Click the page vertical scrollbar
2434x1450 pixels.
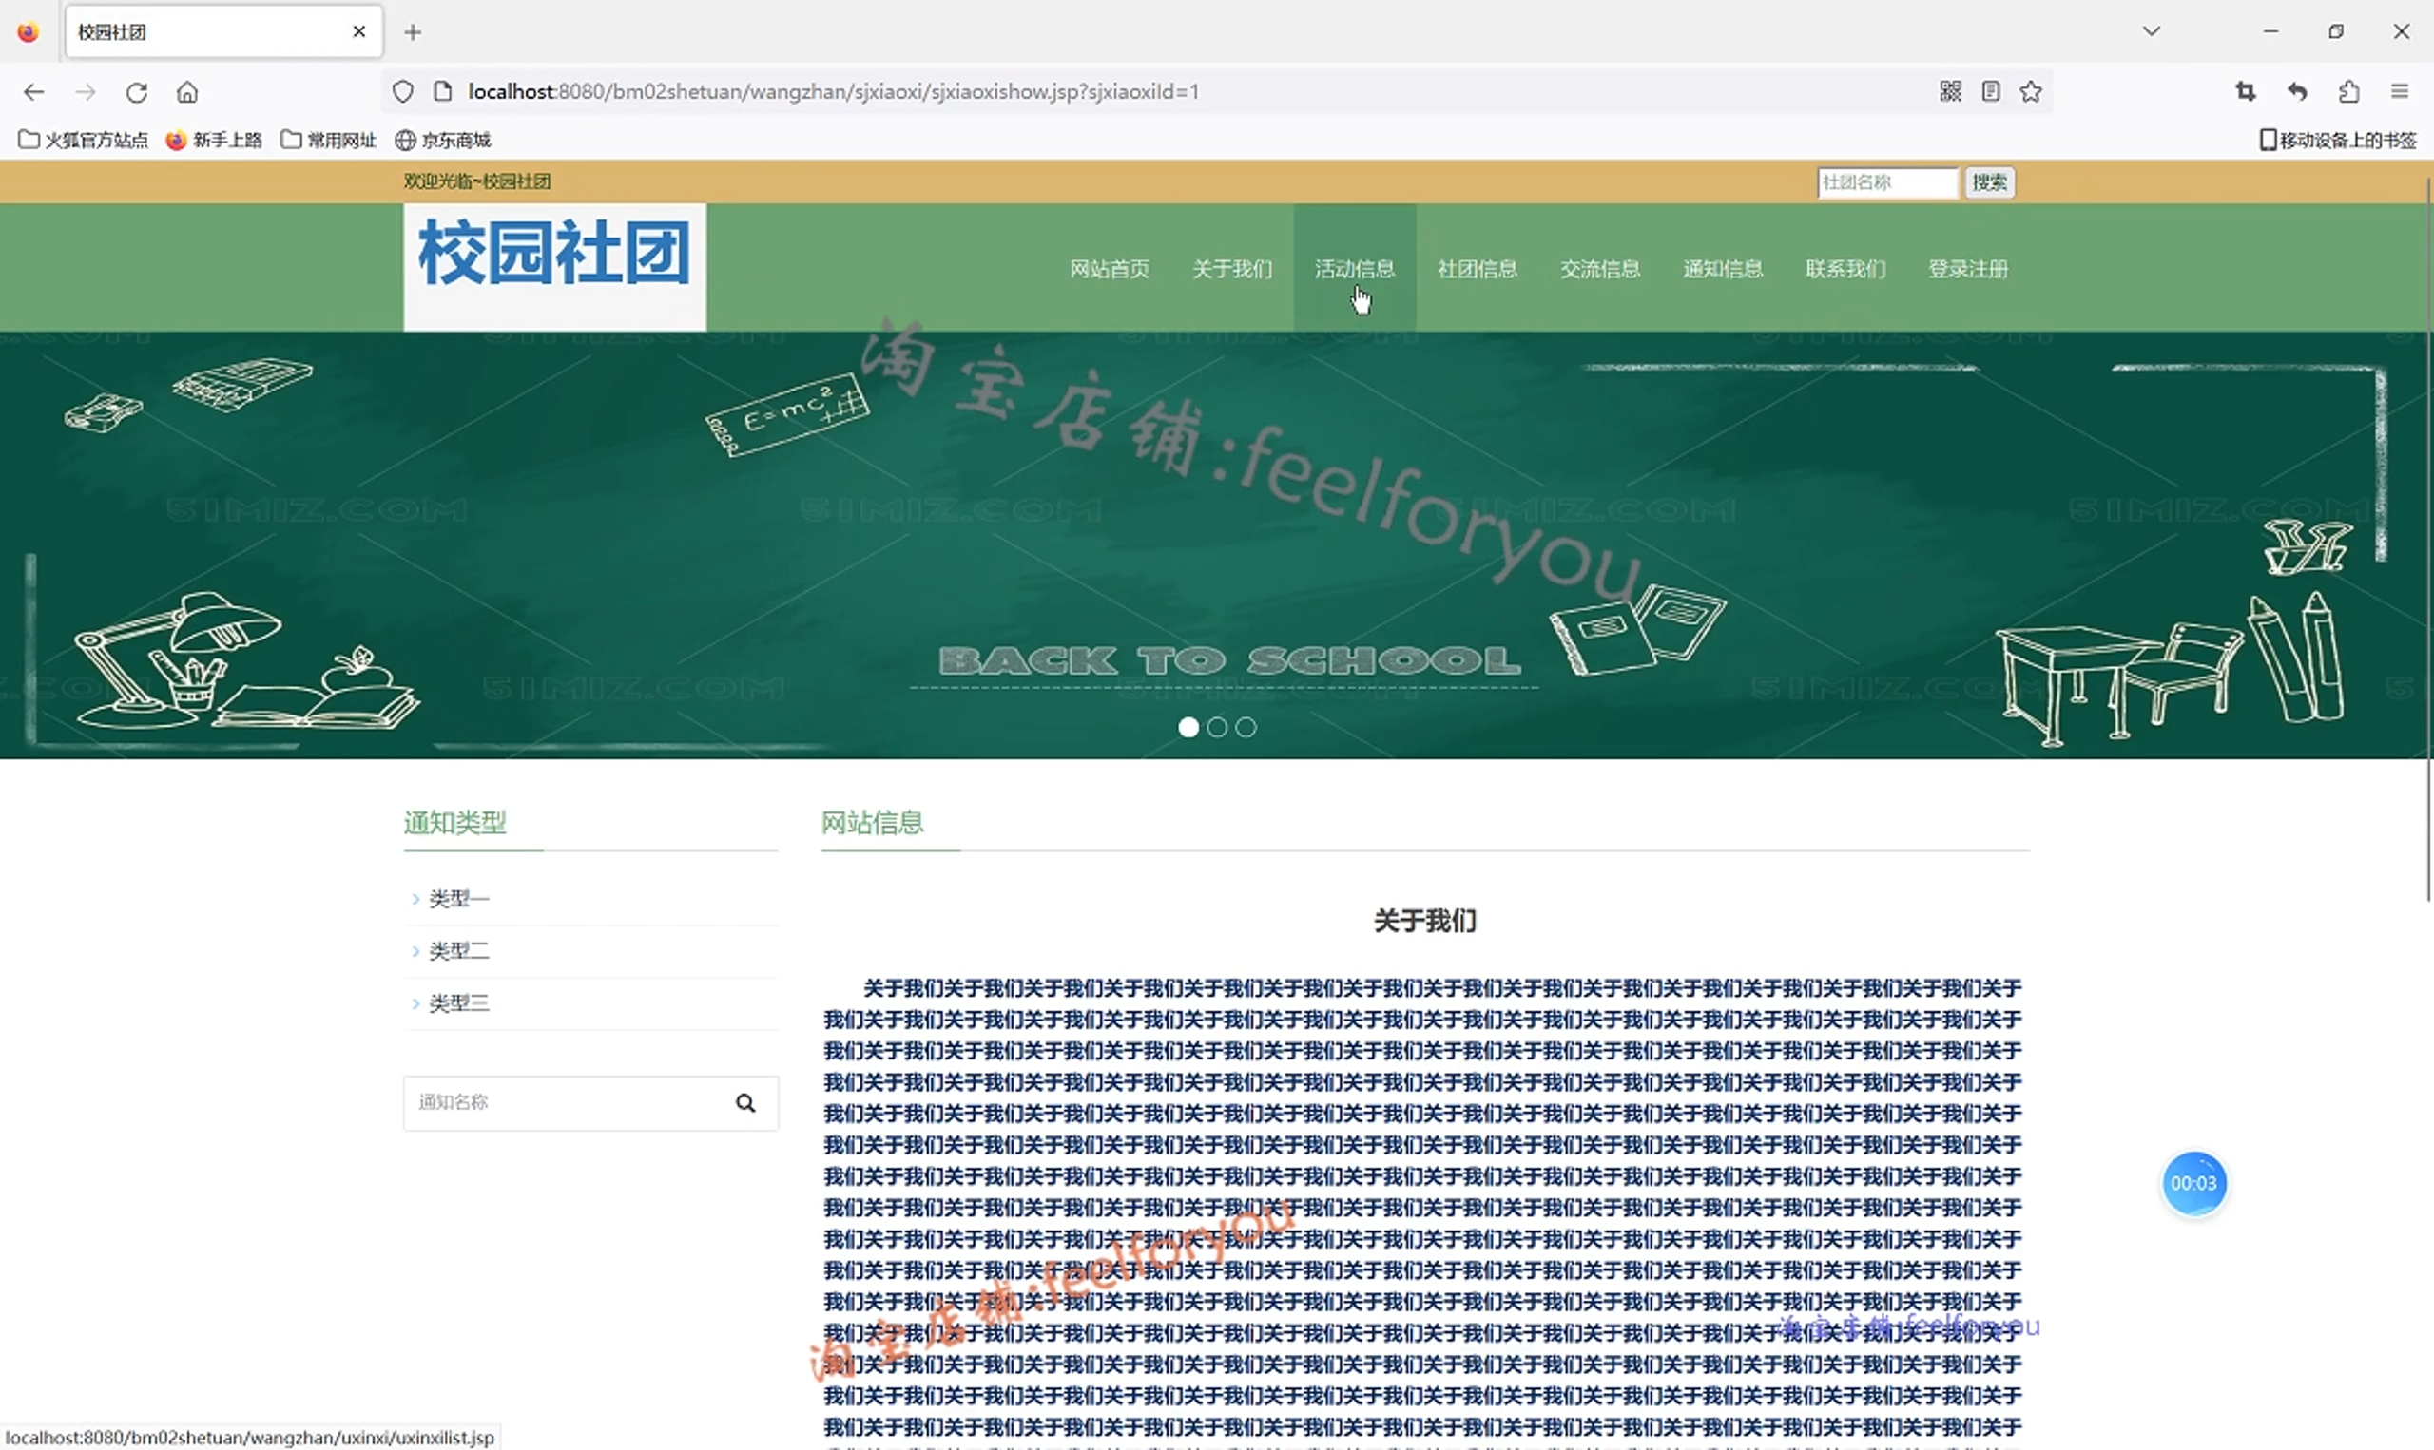point(2427,541)
